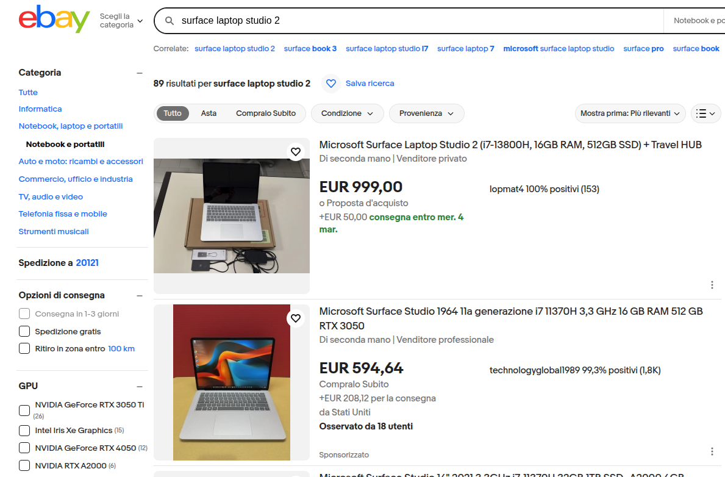Screen dimensions: 725x477
Task: Open the Mostra prima sorting dropdown
Action: 630,113
